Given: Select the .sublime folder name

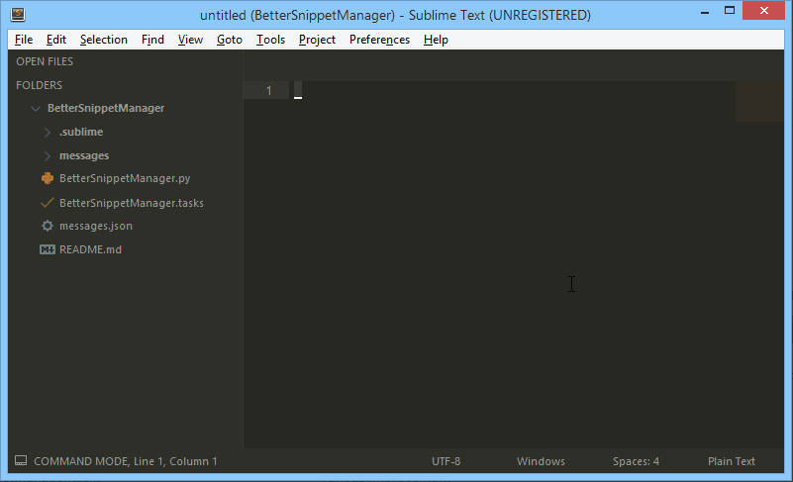Looking at the screenshot, I should click(x=81, y=132).
